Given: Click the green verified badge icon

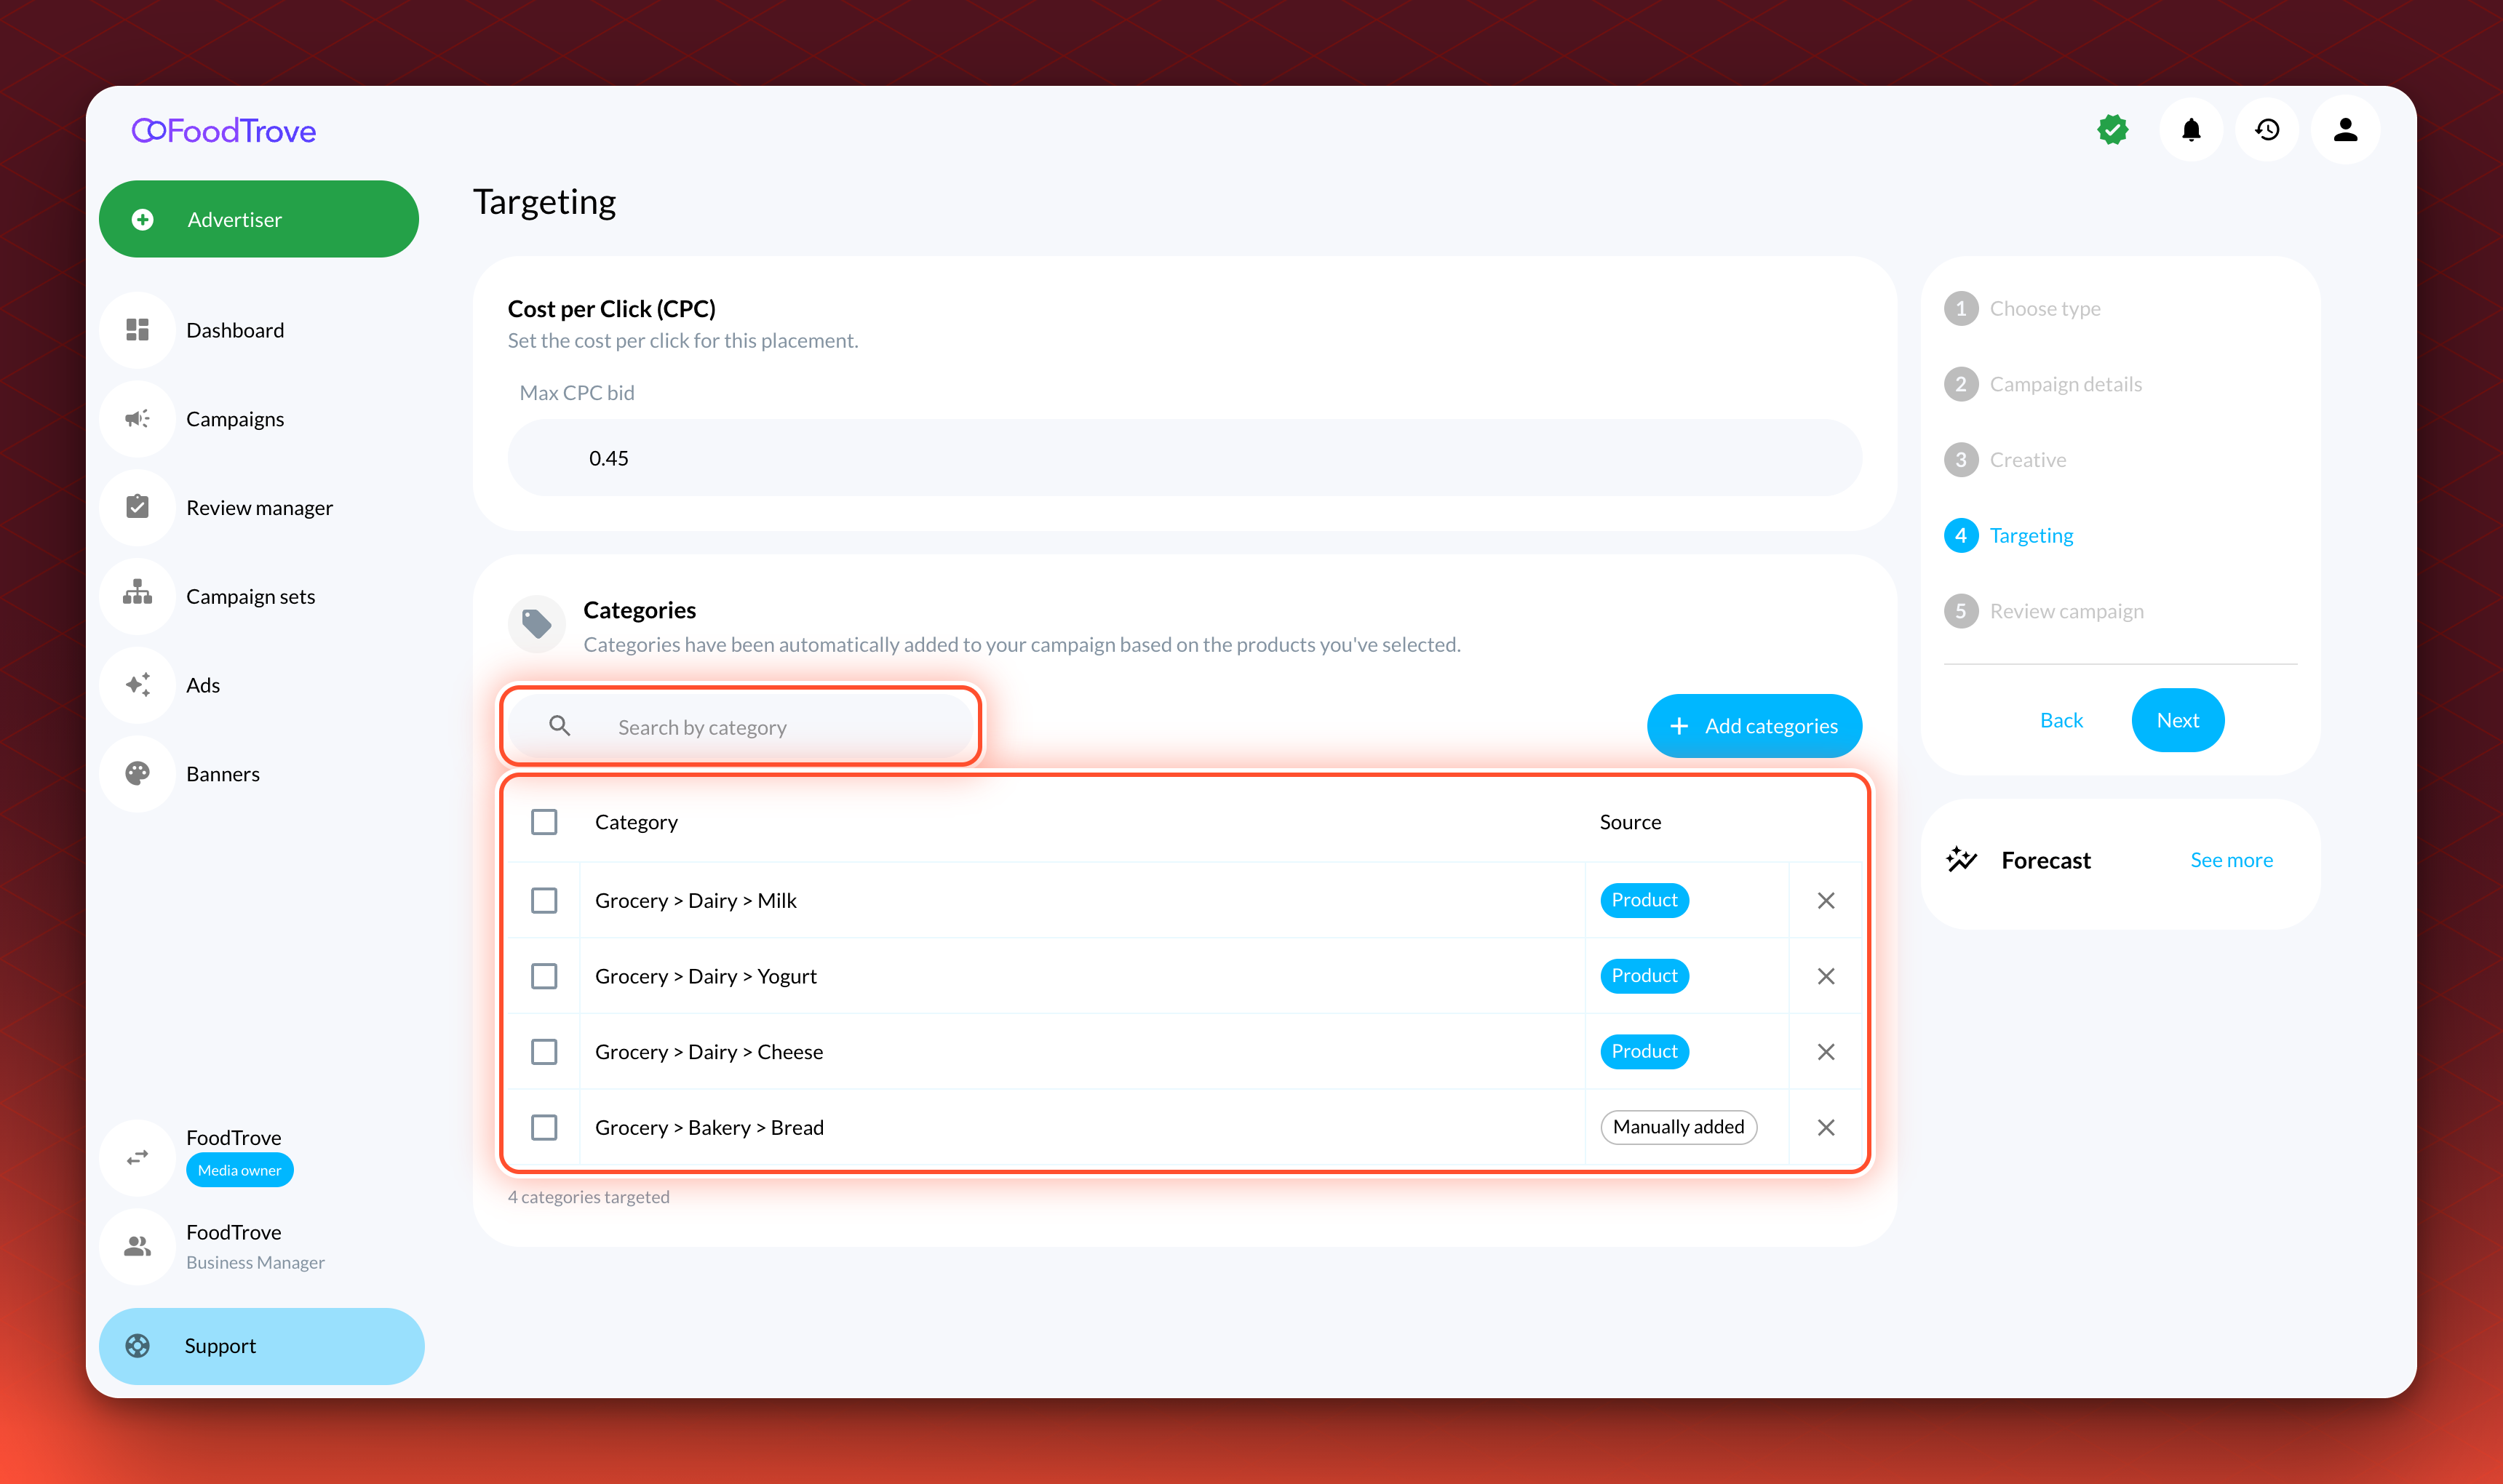Looking at the screenshot, I should pos(2113,130).
